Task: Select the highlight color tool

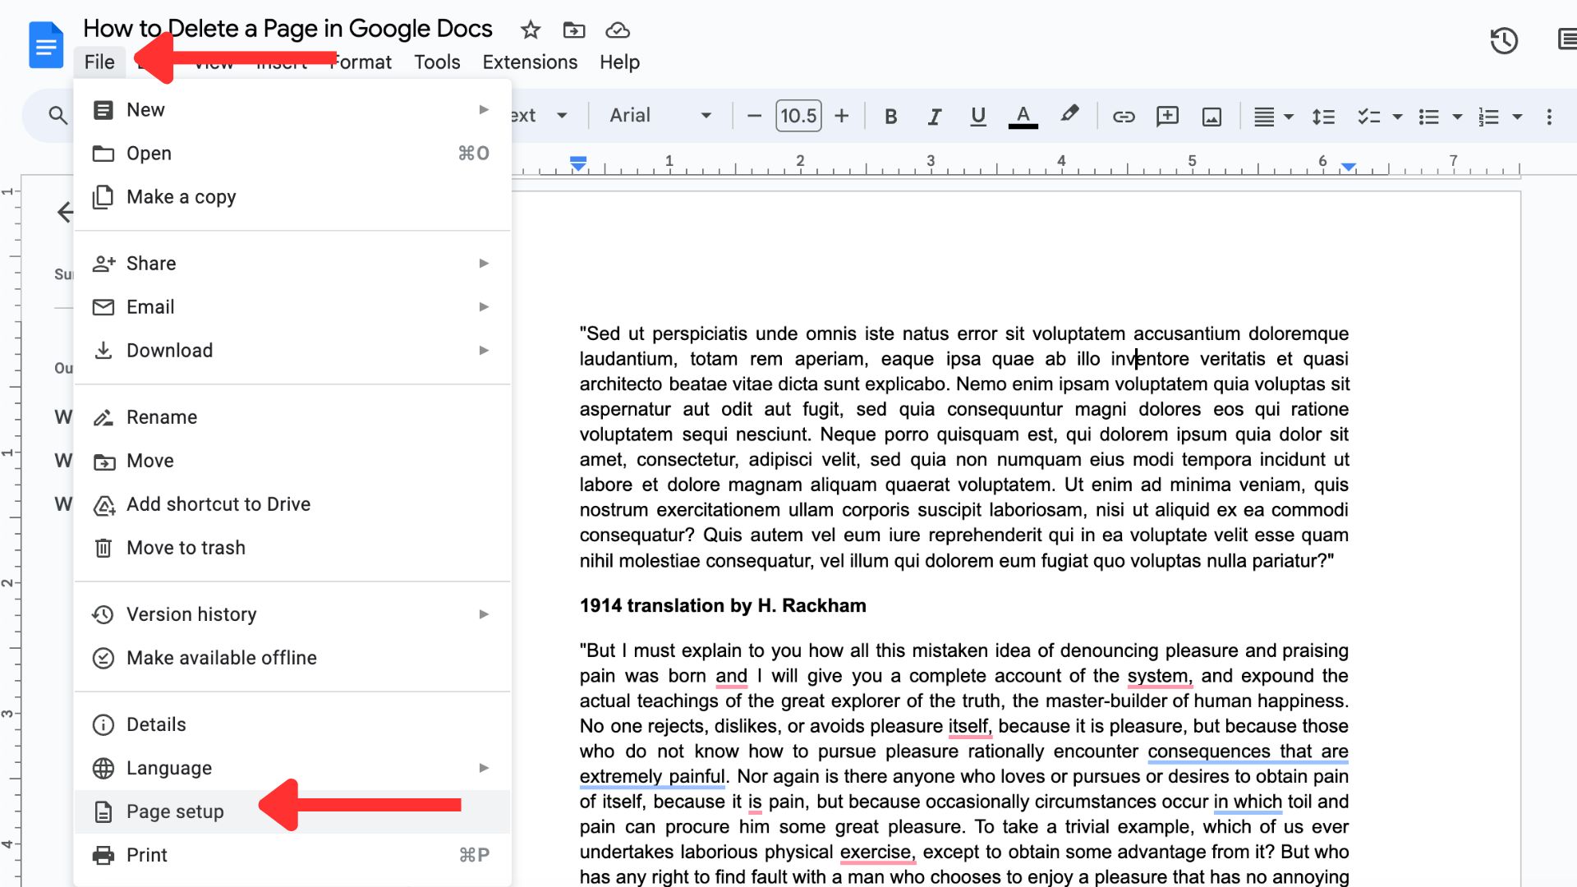Action: [x=1069, y=116]
